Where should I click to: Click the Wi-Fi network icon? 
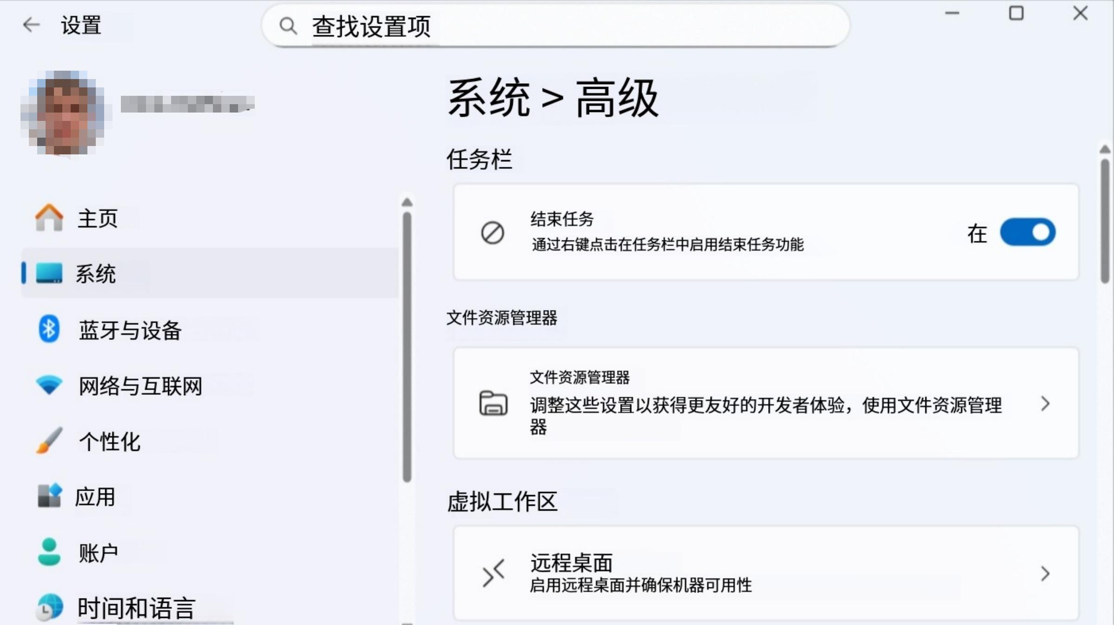pyautogui.click(x=49, y=385)
